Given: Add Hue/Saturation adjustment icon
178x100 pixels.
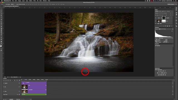Looking at the screenshot, I should (158, 73).
